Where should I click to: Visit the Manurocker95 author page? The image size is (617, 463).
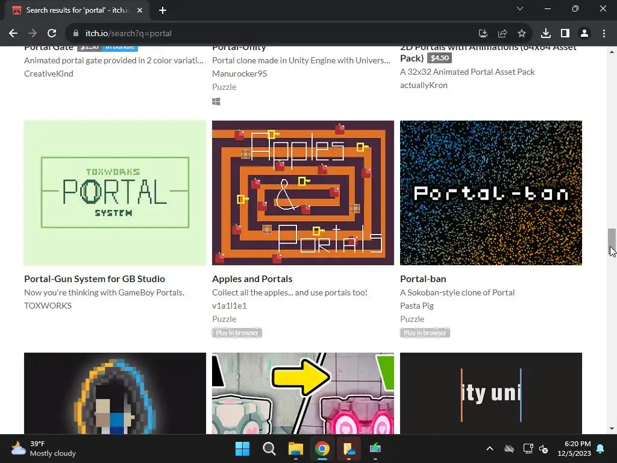point(240,74)
